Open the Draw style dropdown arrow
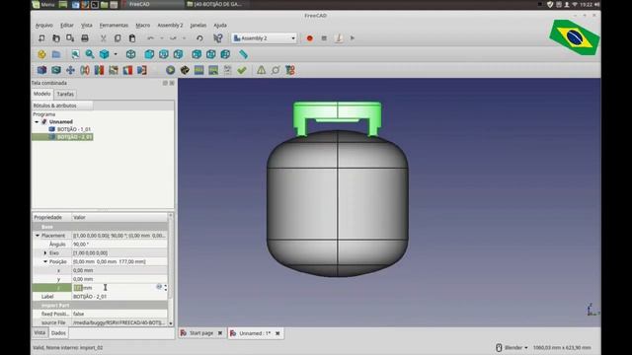Screen dimensions: 632x355 [116, 54]
